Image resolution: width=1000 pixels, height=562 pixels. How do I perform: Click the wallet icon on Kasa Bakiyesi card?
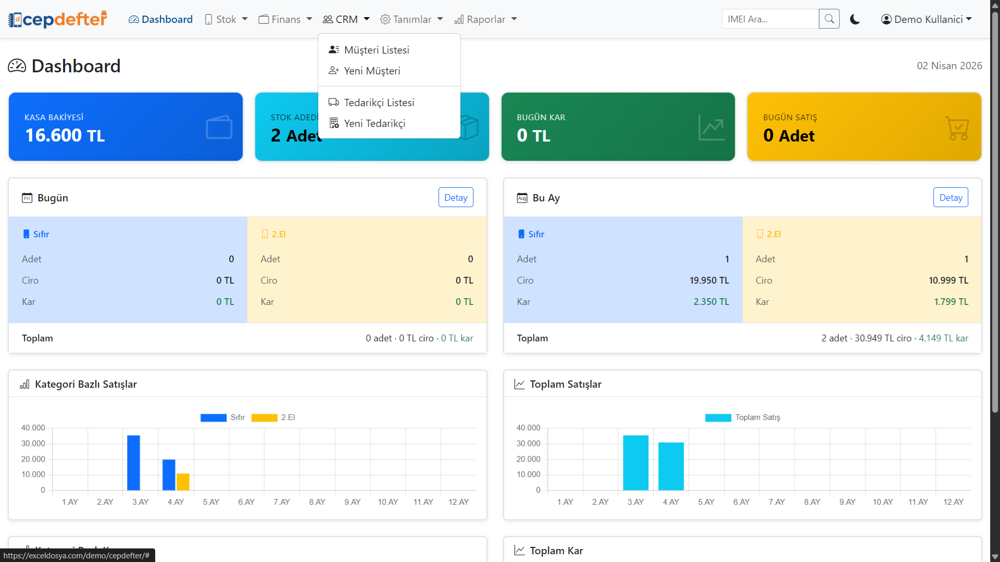pos(219,127)
